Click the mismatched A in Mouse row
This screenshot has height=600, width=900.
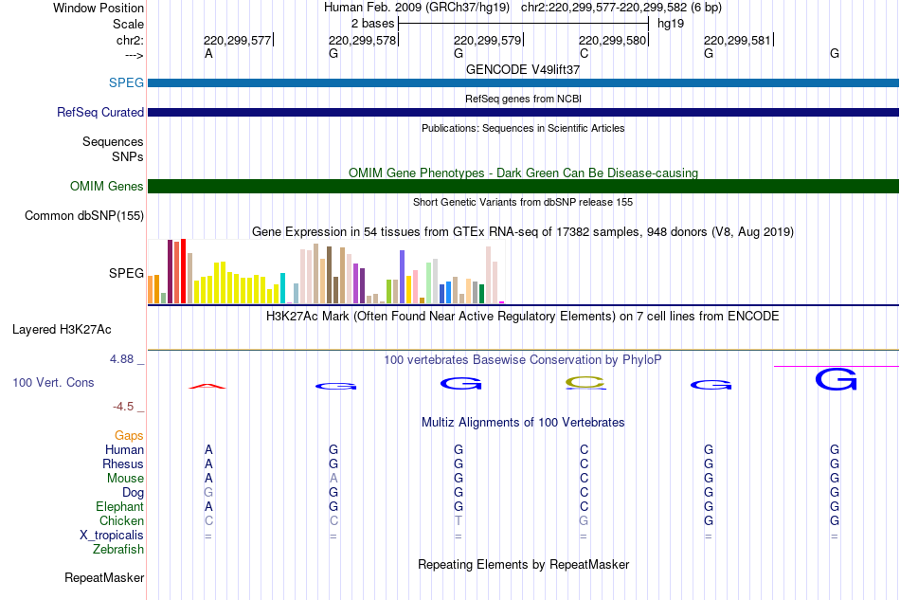pyautogui.click(x=333, y=479)
